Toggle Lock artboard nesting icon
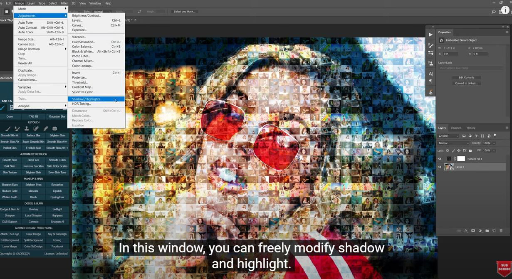The height and width of the screenshot is (279, 512). pos(465,151)
